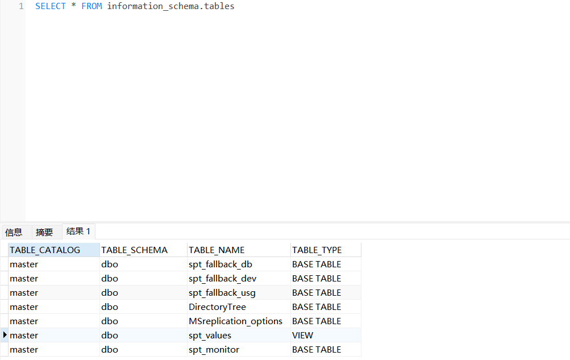The width and height of the screenshot is (570, 360).
Task: Select the spt_fallback_db cell
Action: pos(220,264)
